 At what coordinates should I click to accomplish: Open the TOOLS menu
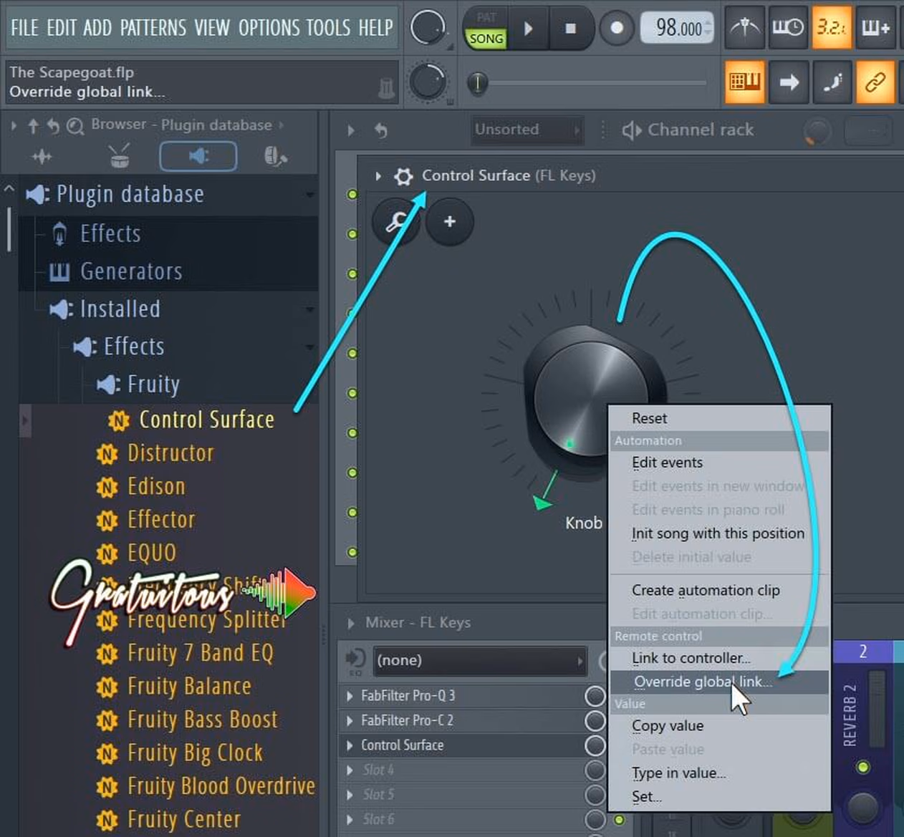(328, 28)
